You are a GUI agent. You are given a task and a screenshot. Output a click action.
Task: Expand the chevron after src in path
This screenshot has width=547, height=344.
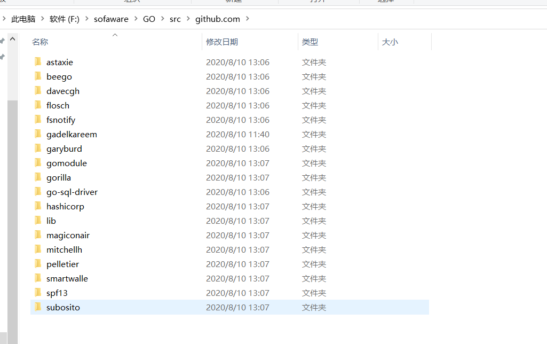coord(188,19)
